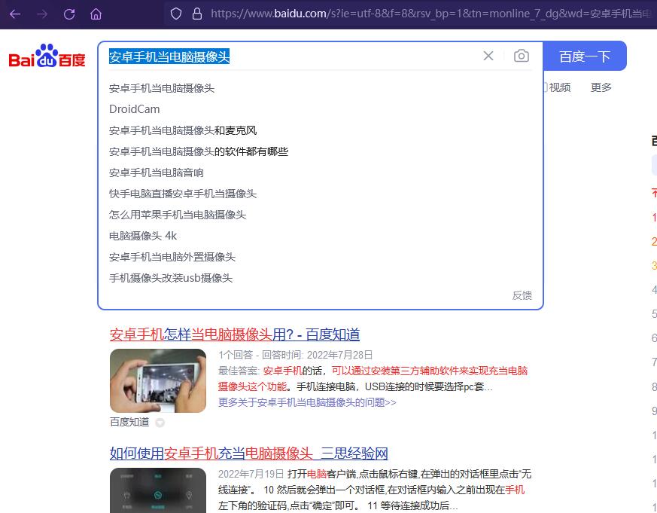Click the Baidu logo
Viewport: 657px width, 513px height.
47,56
